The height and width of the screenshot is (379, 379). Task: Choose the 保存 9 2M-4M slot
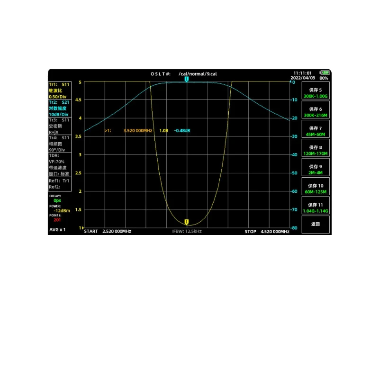coord(316,167)
